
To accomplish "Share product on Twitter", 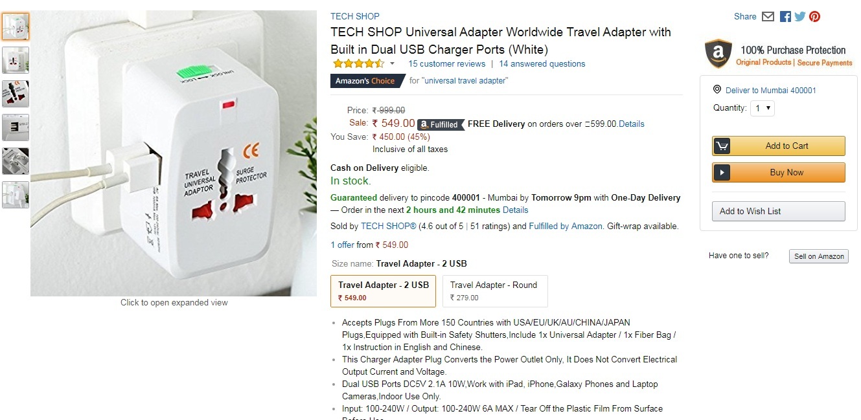I will pos(800,17).
